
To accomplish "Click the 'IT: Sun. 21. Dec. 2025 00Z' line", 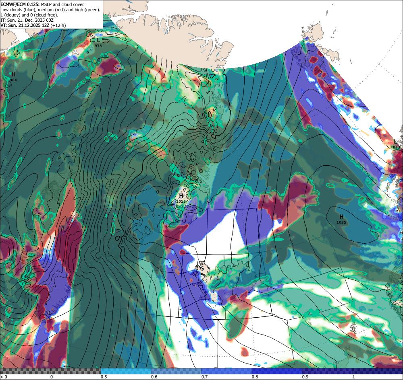I will point(27,20).
